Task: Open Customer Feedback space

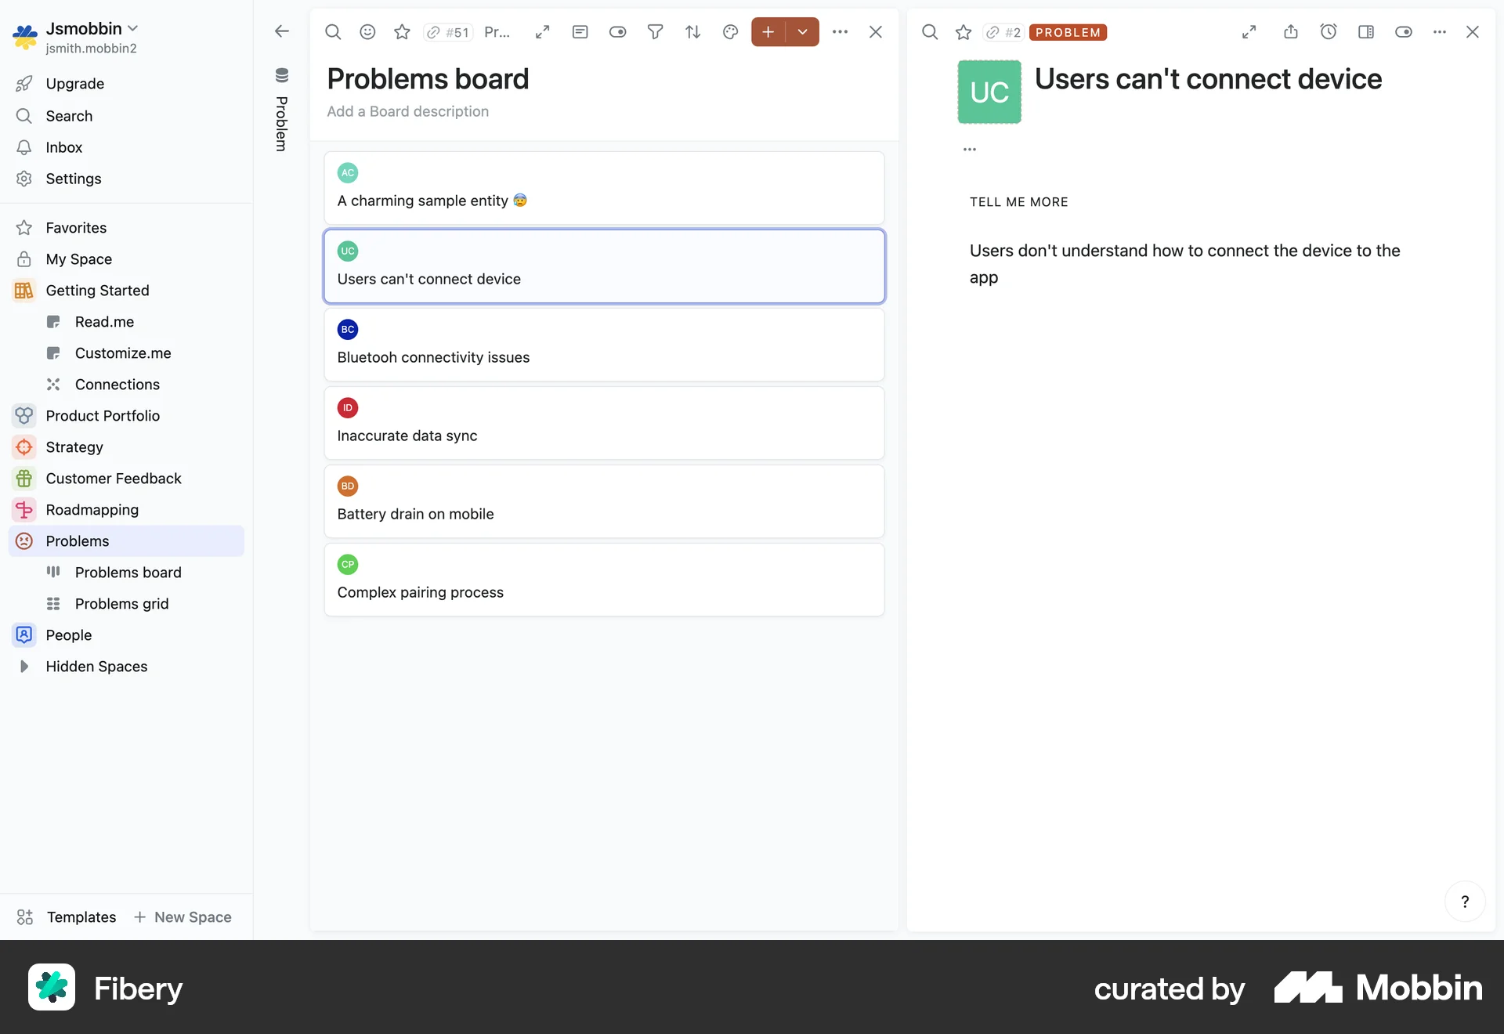Action: [x=114, y=478]
